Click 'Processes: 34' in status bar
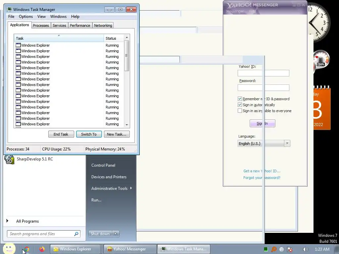Screen dimensions: 339x254 18,149
